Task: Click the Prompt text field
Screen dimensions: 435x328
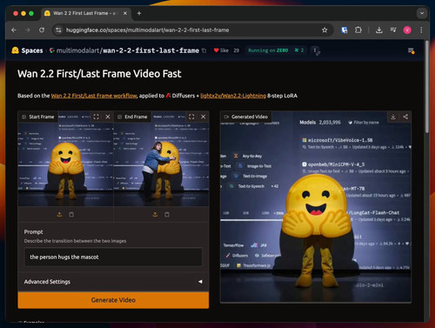Action: tap(113, 257)
